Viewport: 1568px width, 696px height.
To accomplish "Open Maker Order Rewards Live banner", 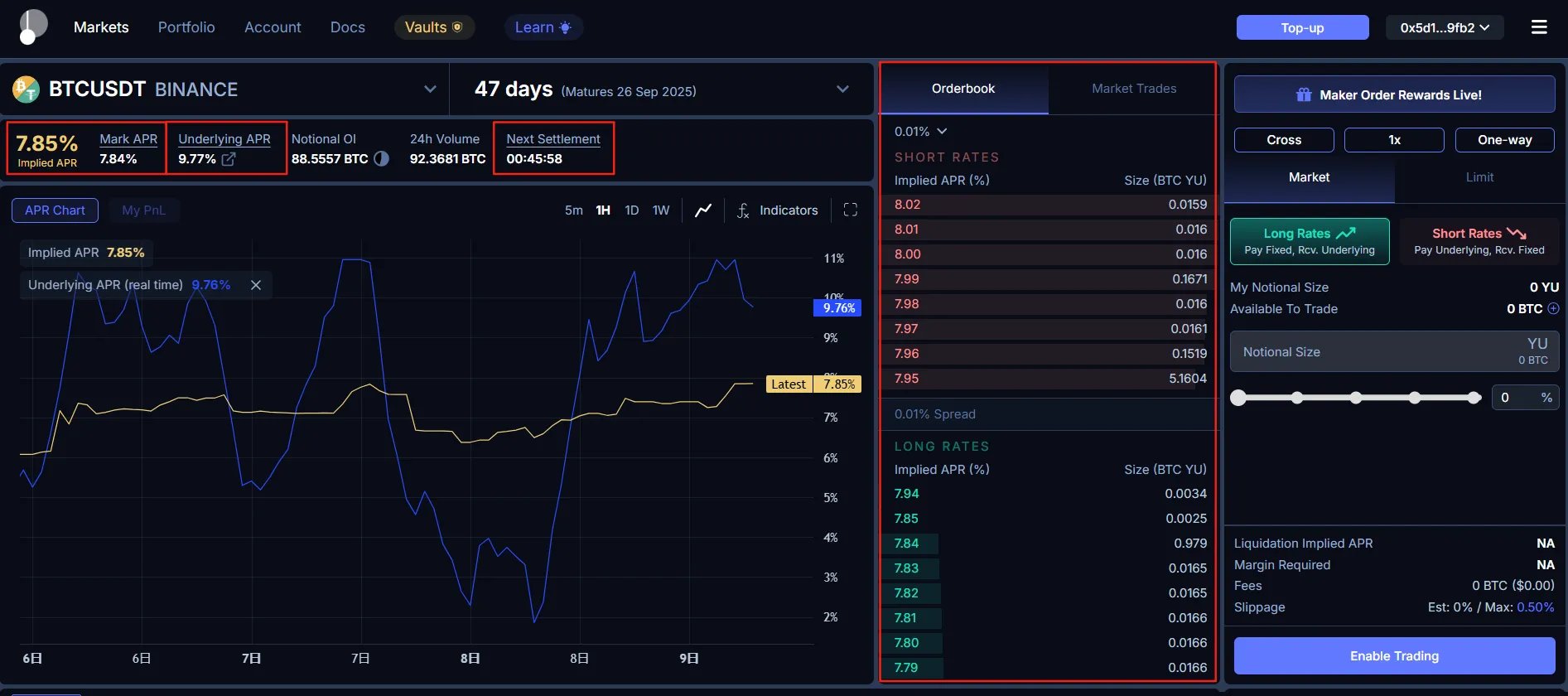I will point(1394,94).
